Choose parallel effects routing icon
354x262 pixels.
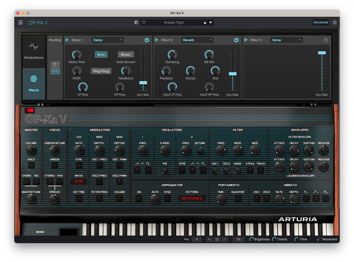point(55,64)
